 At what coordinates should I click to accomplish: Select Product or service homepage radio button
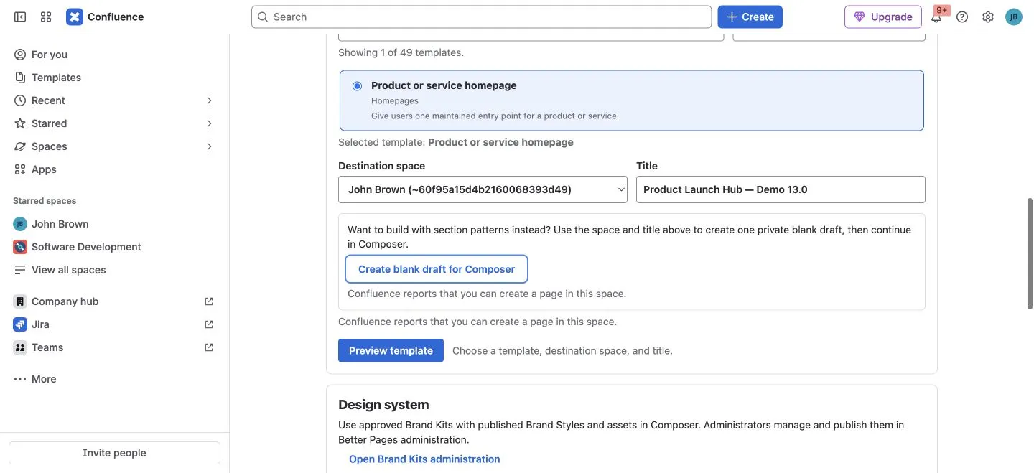point(358,86)
